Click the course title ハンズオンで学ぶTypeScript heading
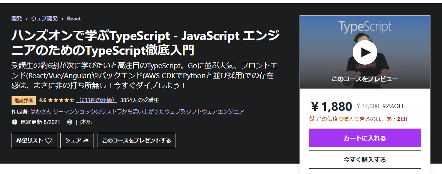This screenshot has width=442, height=174. pos(146,43)
